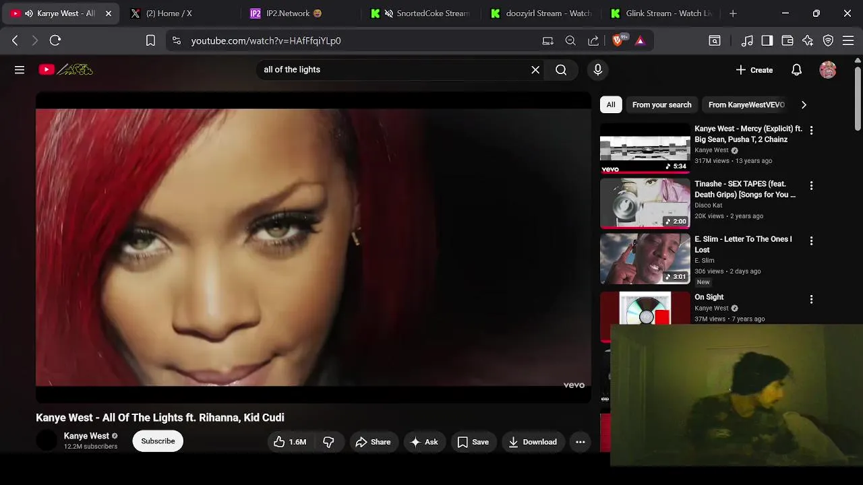
Task: Close the Kanye West YouTube tab
Action: tap(109, 13)
